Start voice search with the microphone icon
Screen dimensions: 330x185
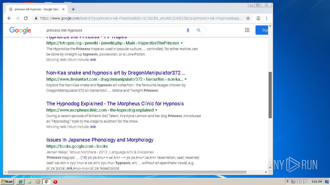click(x=188, y=30)
